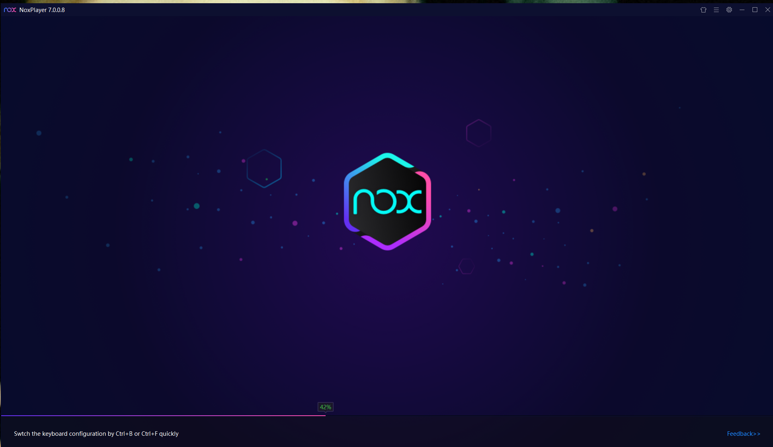The width and height of the screenshot is (773, 447).
Task: Click the blue outlined hexagon left of logo
Action: pyautogui.click(x=264, y=168)
